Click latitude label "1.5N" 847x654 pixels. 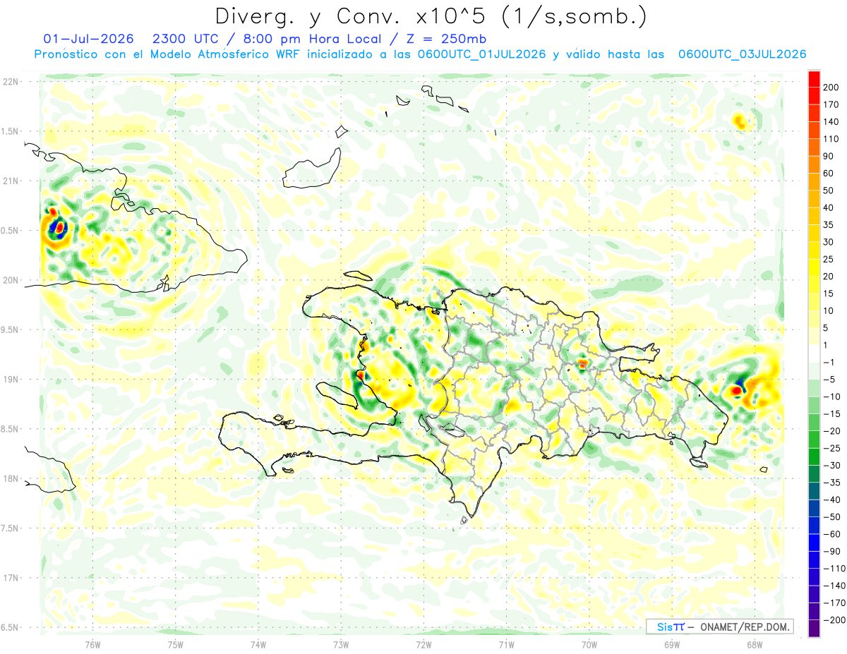click(x=9, y=131)
